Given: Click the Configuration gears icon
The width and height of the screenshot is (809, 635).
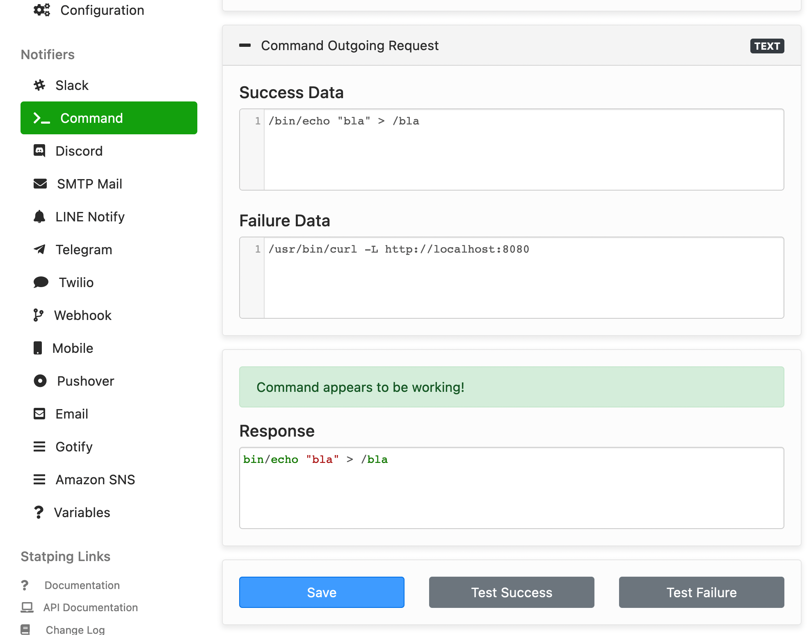Looking at the screenshot, I should tap(41, 10).
